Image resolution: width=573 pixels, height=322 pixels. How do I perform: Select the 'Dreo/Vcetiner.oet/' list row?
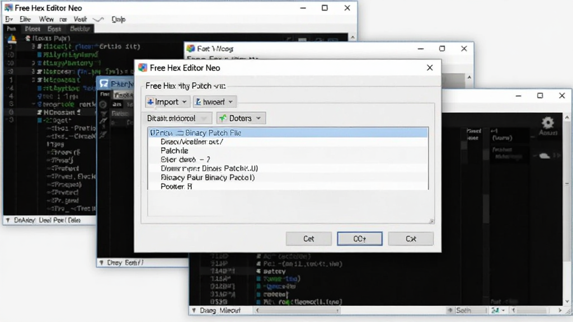tap(288, 141)
